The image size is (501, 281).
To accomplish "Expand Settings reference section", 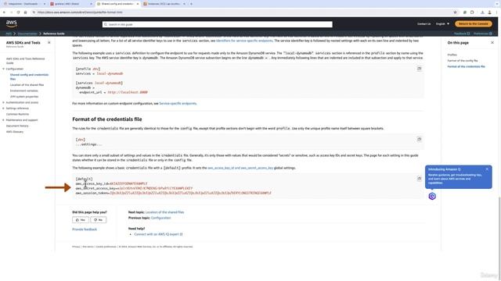I will click(x=3, y=108).
